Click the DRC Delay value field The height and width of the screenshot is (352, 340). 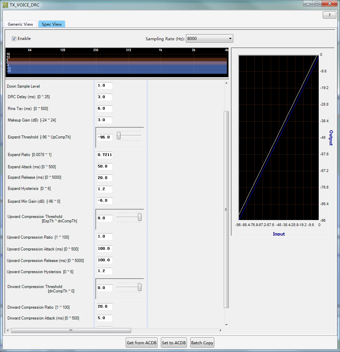pos(105,97)
